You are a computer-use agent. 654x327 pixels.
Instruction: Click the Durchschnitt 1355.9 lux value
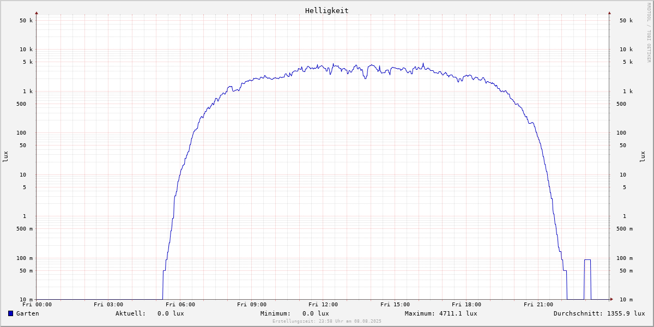tap(626, 313)
